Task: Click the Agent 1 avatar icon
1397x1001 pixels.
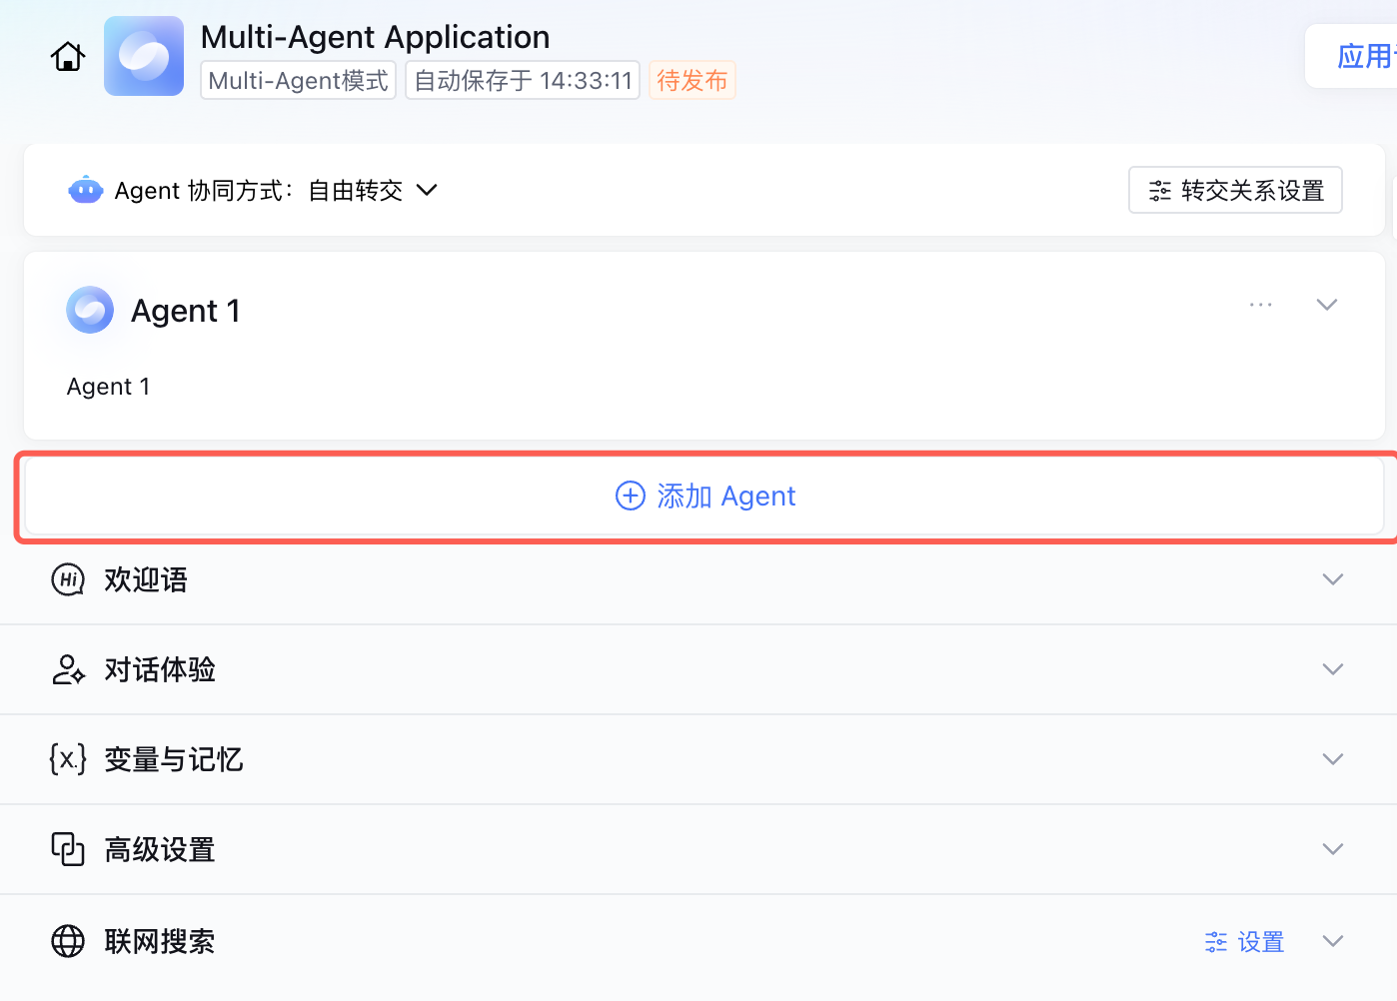Action: pyautogui.click(x=90, y=310)
